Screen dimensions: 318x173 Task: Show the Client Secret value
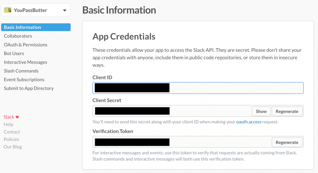pos(261,111)
